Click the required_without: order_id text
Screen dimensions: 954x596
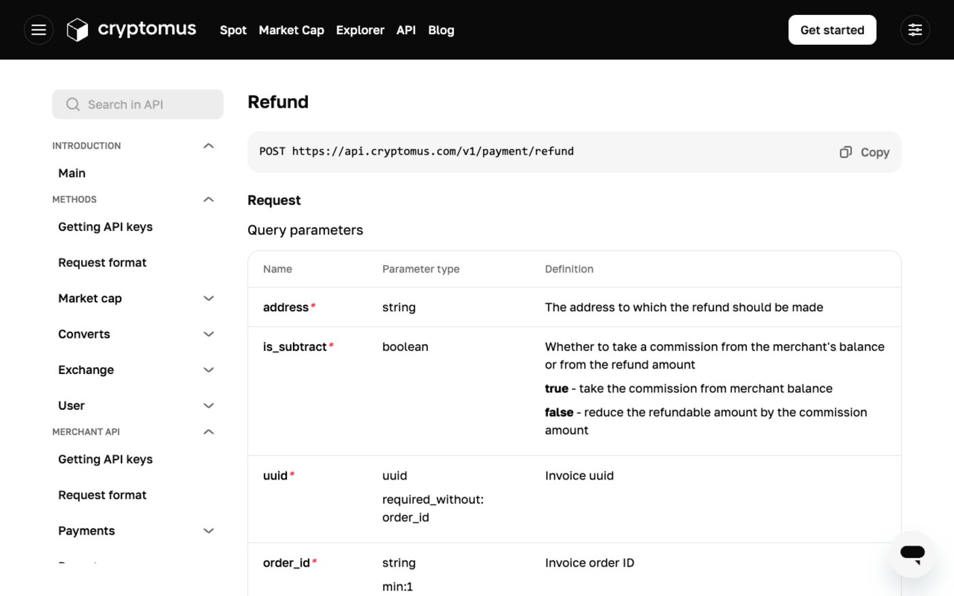point(433,508)
